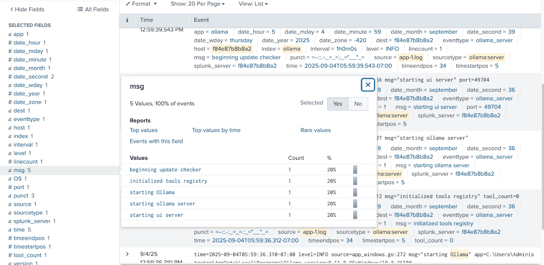This screenshot has height=265, width=544.
Task: Open Top values by time report
Action: coord(216,130)
